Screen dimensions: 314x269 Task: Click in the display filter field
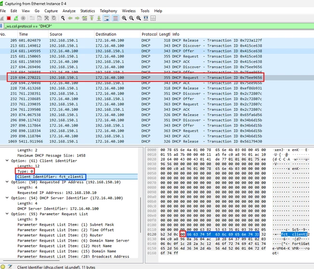pyautogui.click(x=158, y=26)
